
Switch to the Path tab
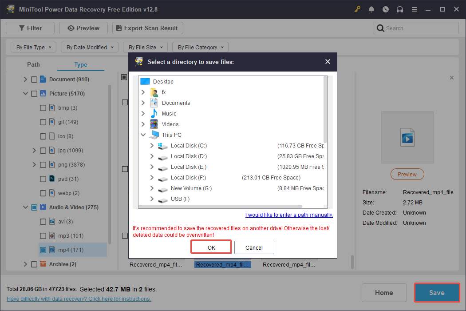tap(33, 64)
